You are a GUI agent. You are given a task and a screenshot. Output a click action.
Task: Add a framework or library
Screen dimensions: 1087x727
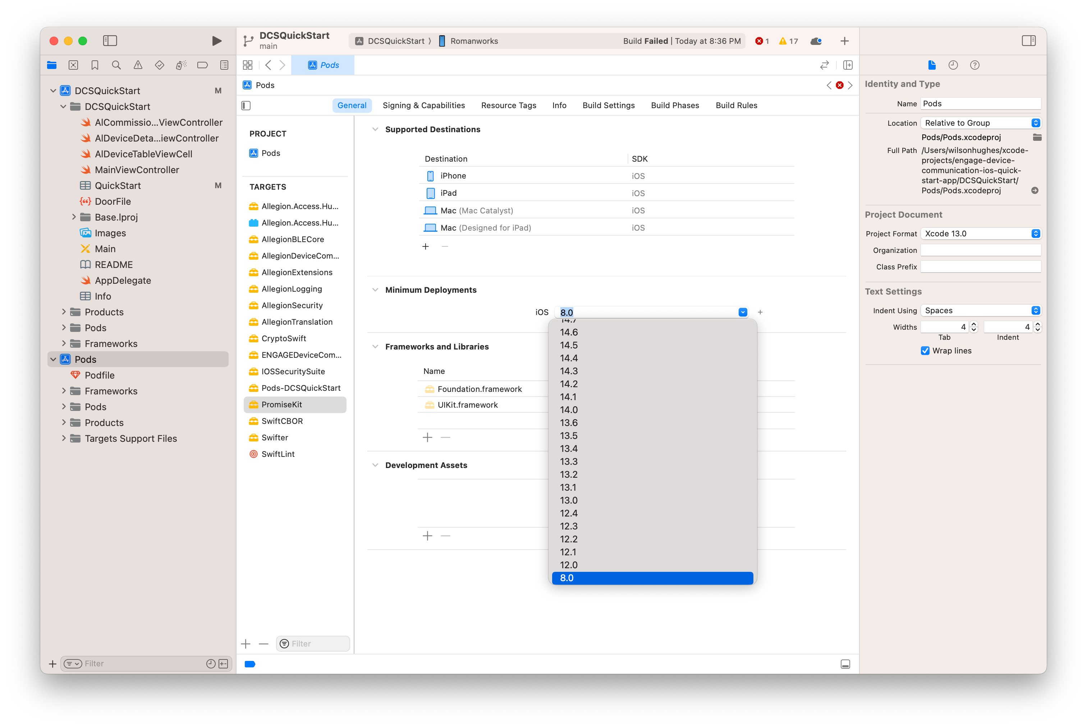[427, 437]
